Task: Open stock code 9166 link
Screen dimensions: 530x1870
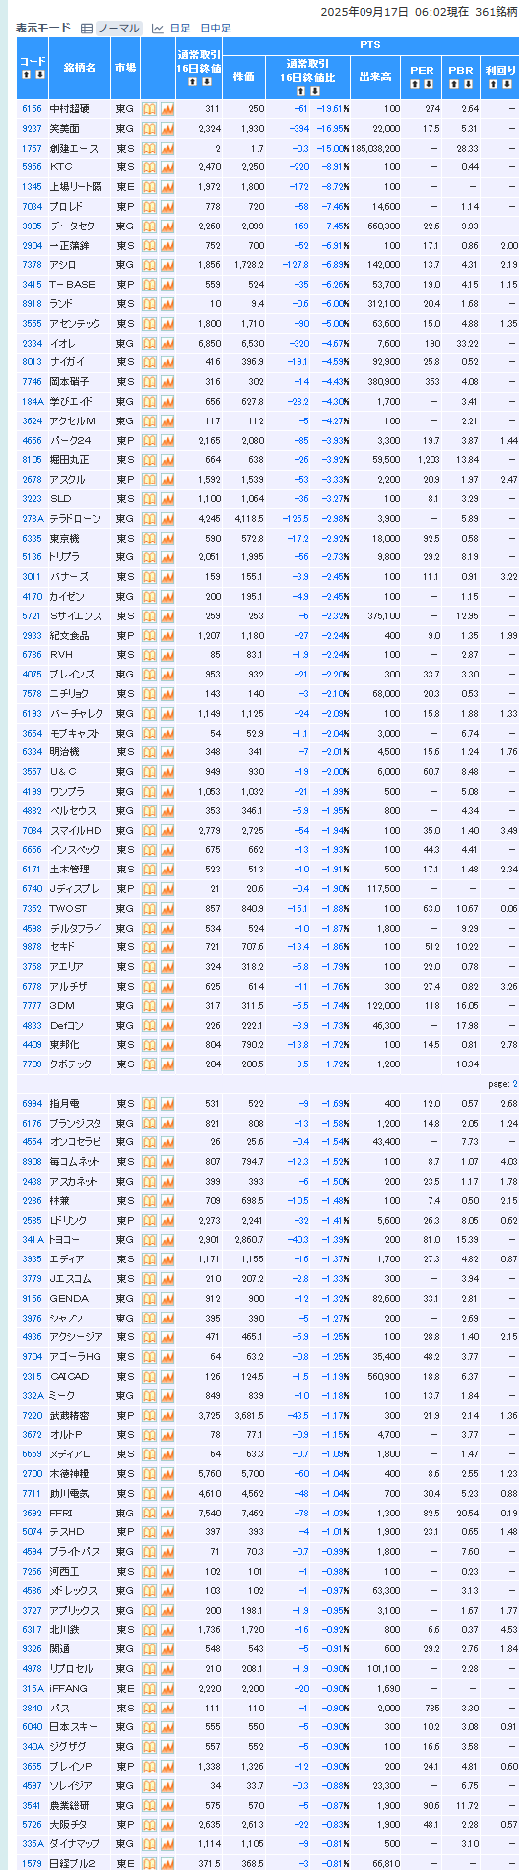Action: pyautogui.click(x=33, y=1299)
